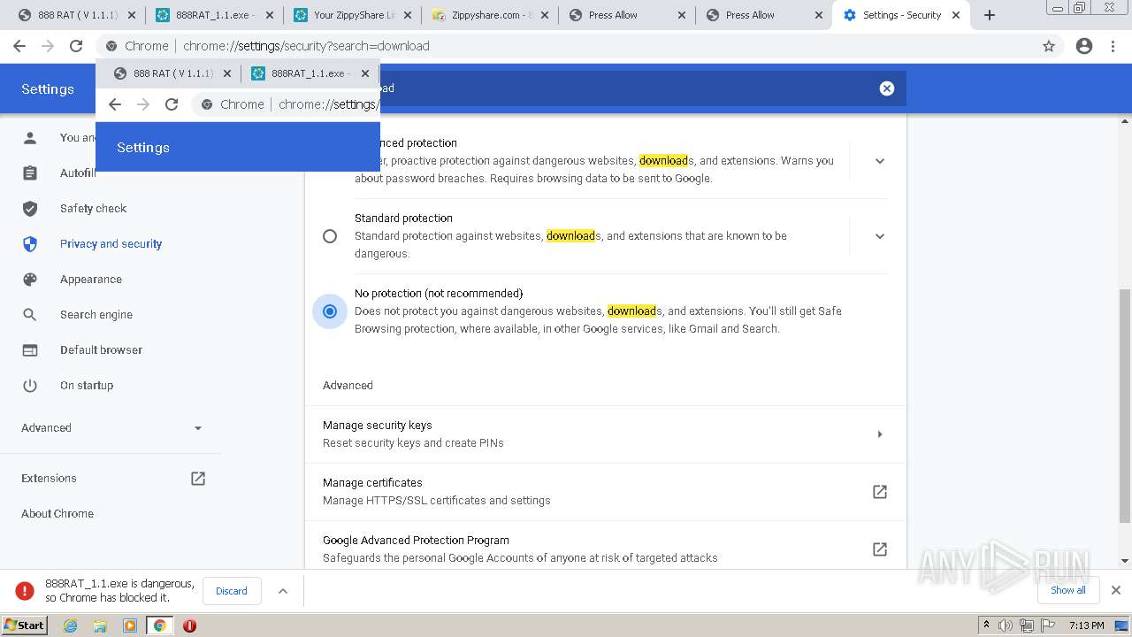
Task: Select the No protection radio button
Action: [x=330, y=311]
